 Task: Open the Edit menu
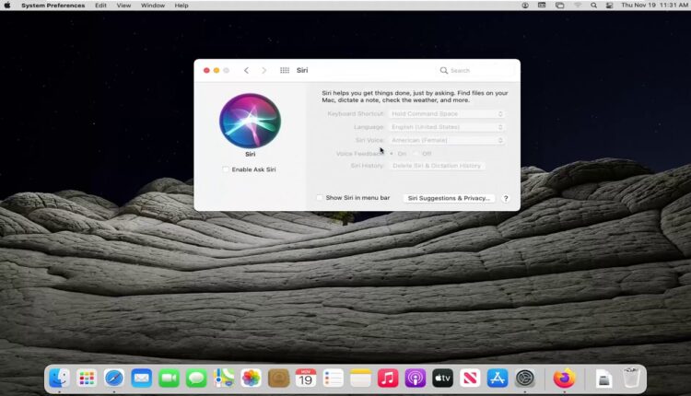(101, 6)
